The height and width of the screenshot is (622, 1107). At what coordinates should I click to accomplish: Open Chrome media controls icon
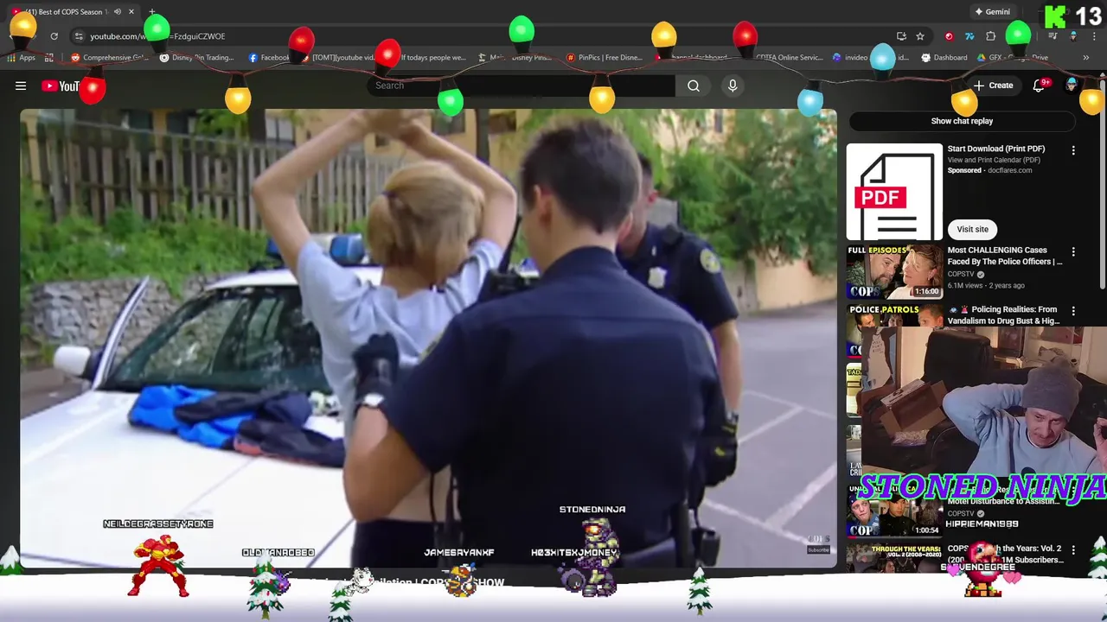[1053, 36]
